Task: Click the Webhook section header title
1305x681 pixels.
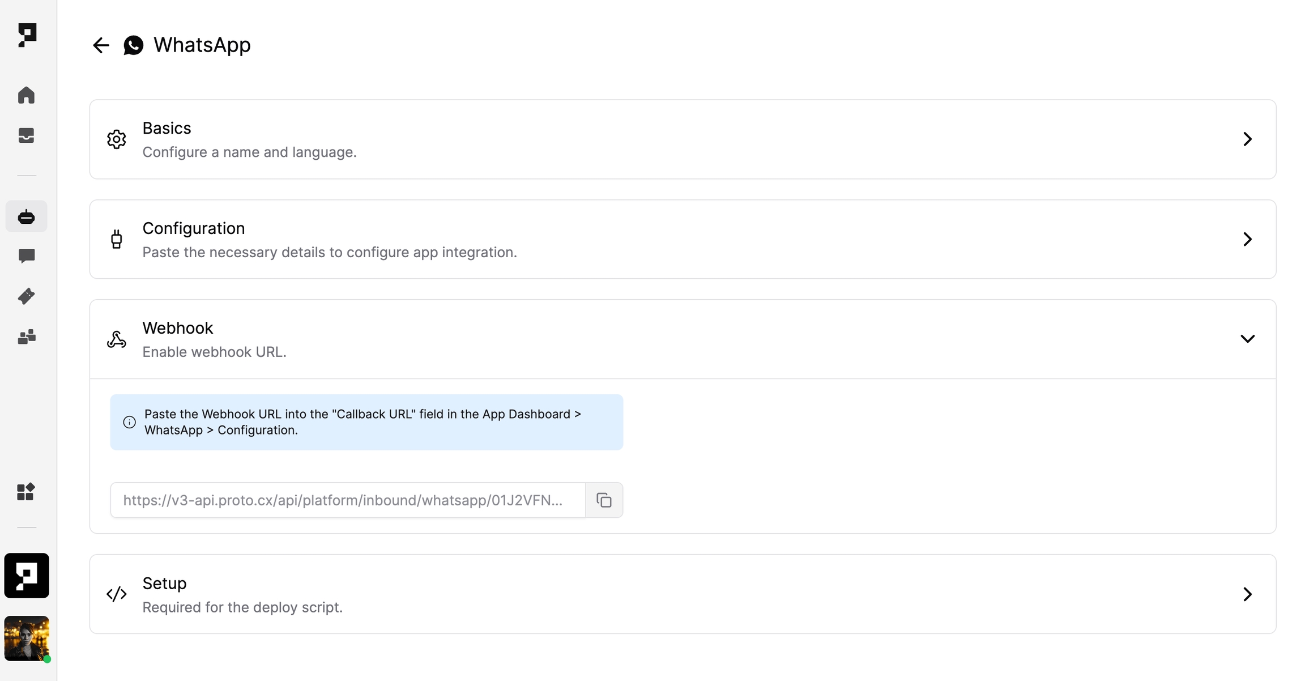Action: point(177,328)
